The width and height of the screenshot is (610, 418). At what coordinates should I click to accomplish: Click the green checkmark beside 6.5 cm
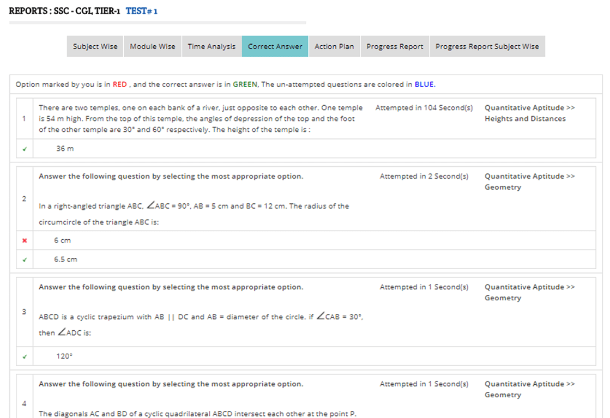(x=24, y=260)
